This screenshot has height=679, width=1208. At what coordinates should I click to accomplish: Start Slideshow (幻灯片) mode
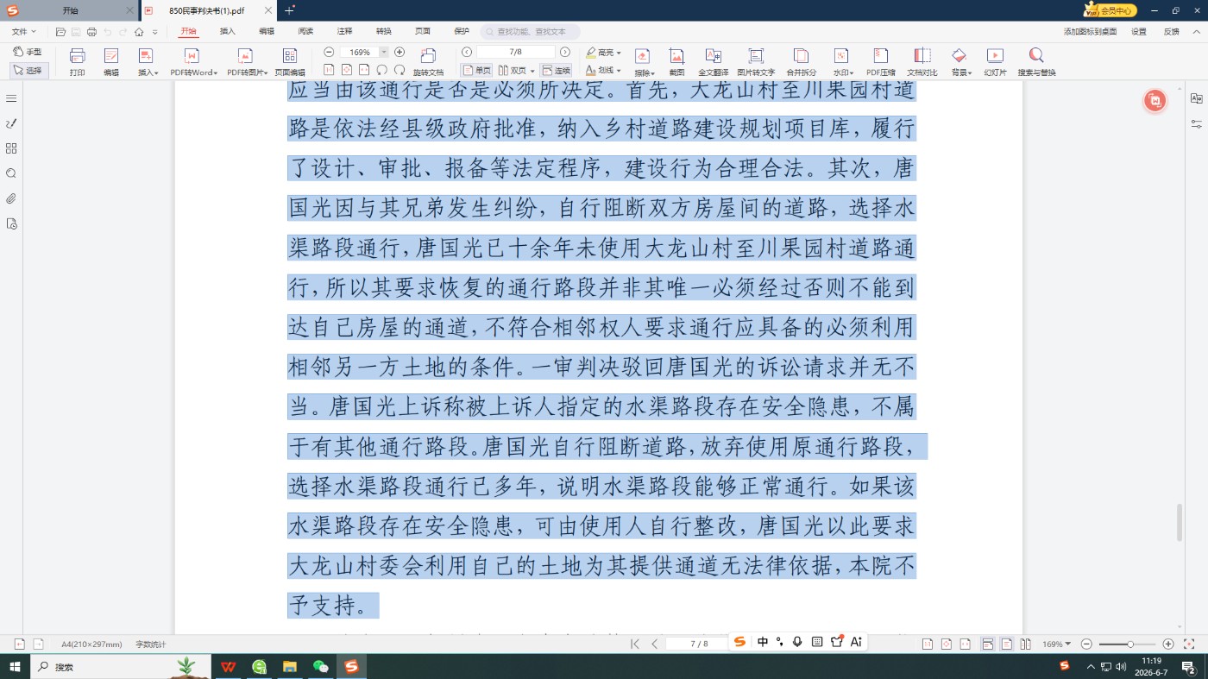pos(996,62)
